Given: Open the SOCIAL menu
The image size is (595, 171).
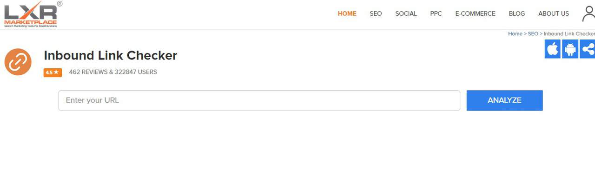Looking at the screenshot, I should tap(406, 13).
